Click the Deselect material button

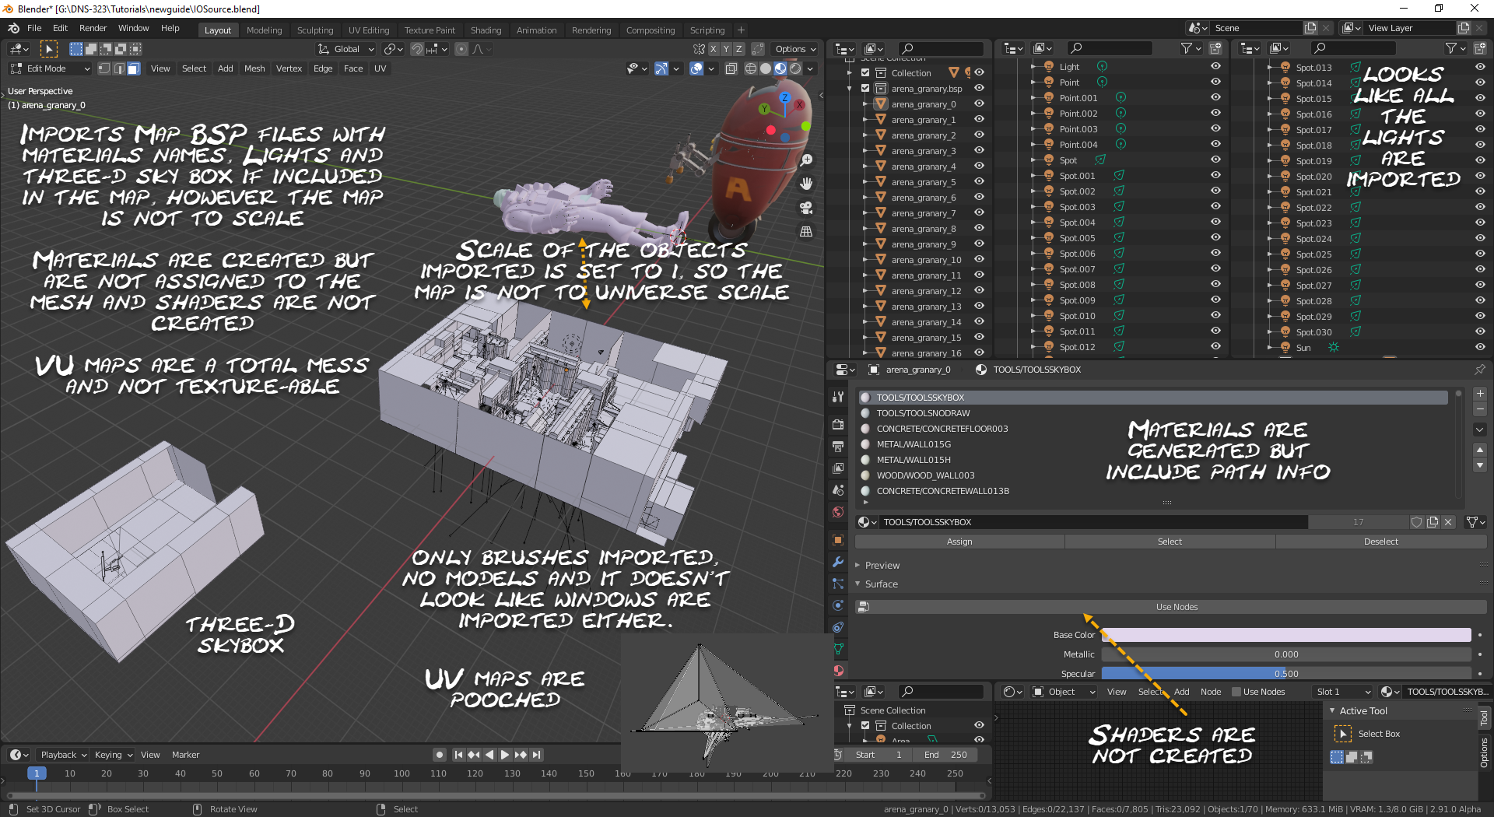pyautogui.click(x=1381, y=542)
